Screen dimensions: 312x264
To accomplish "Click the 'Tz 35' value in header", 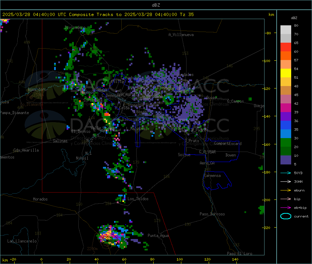I will [187, 15].
